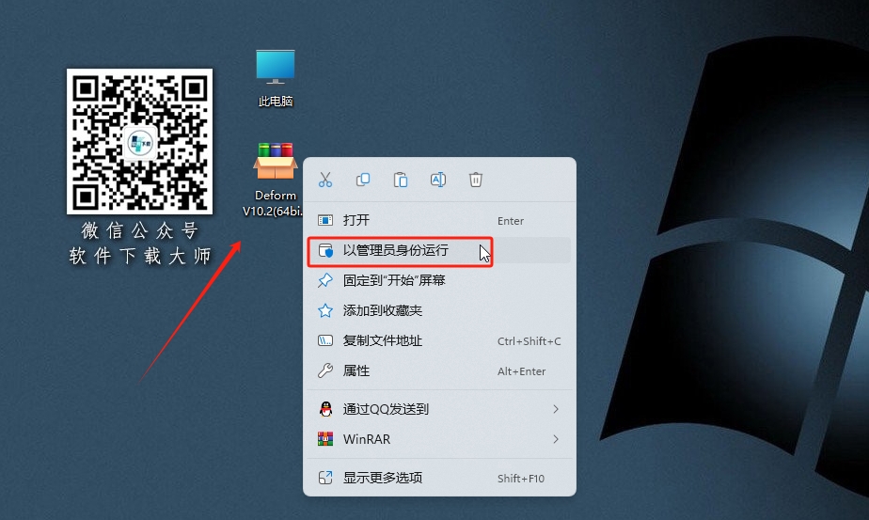Viewport: 869px width, 520px height.
Task: Click the wrench icon beside 属性
Action: coord(325,370)
